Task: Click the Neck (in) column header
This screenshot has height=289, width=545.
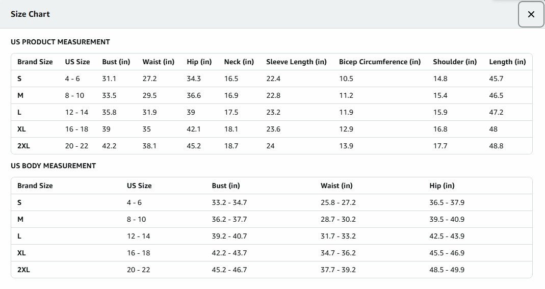Action: click(x=239, y=62)
